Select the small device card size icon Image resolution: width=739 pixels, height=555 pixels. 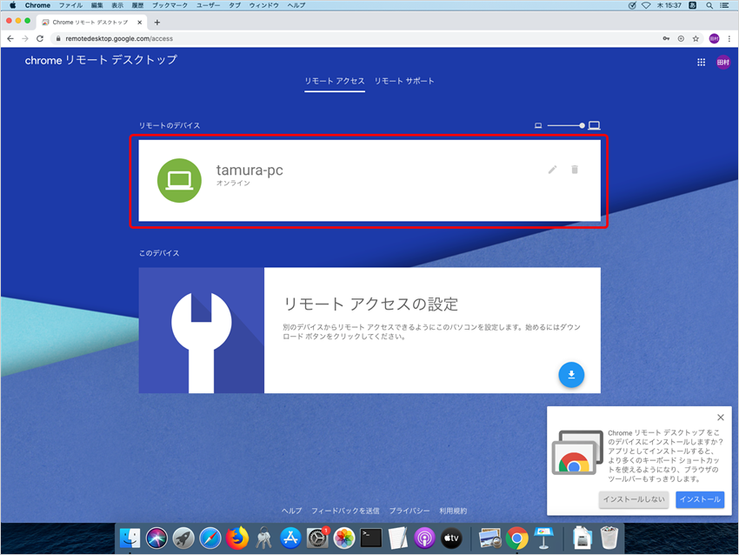point(538,125)
